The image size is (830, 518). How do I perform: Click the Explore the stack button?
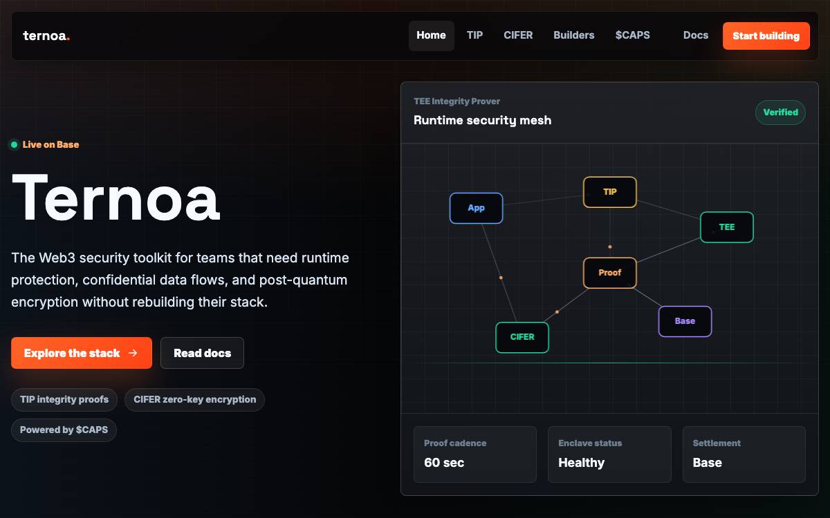(82, 353)
